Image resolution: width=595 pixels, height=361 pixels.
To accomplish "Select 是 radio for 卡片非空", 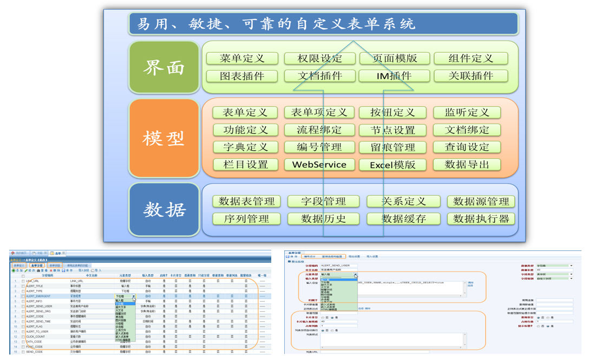I will pyautogui.click(x=332, y=318).
